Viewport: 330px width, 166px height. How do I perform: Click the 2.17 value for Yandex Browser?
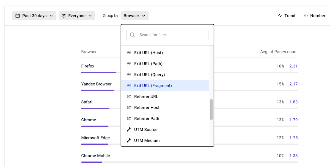(x=293, y=84)
